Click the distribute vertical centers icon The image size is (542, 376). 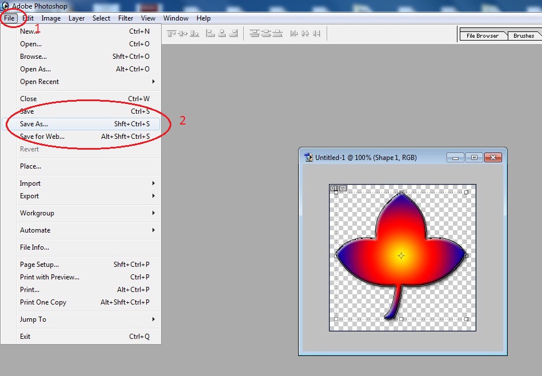(267, 33)
